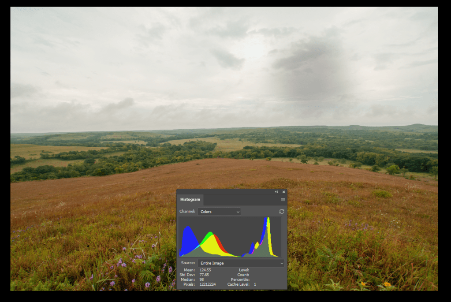Click the Mean value 124.55
Screen dimensions: 451x302
205,270
